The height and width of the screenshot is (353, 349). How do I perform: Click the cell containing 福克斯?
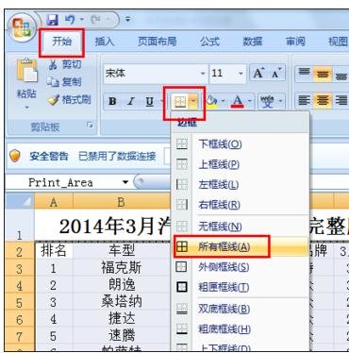pyautogui.click(x=122, y=268)
